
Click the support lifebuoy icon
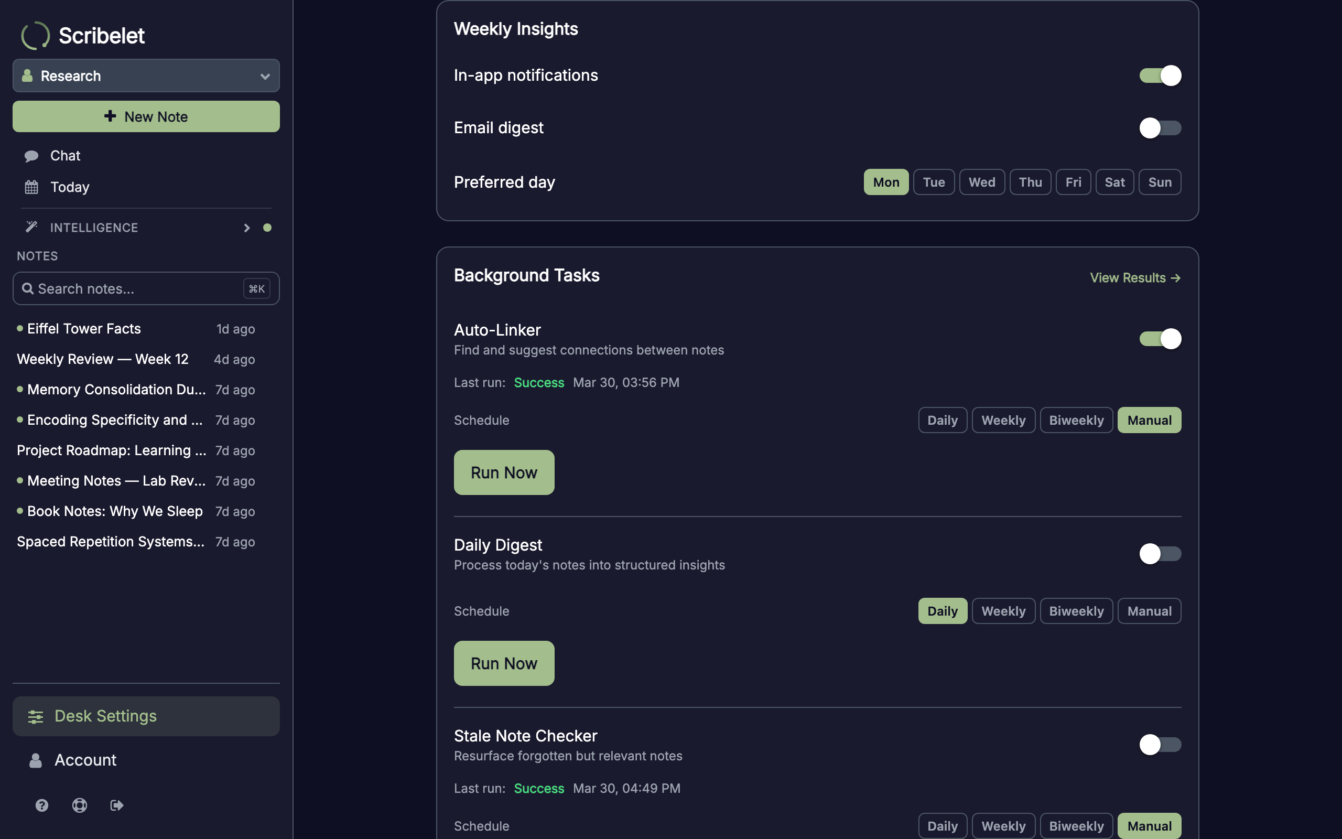point(79,805)
